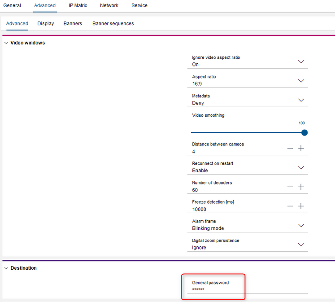Increase Freeze detection value with plus
This screenshot has height=302, width=335.
(301, 206)
